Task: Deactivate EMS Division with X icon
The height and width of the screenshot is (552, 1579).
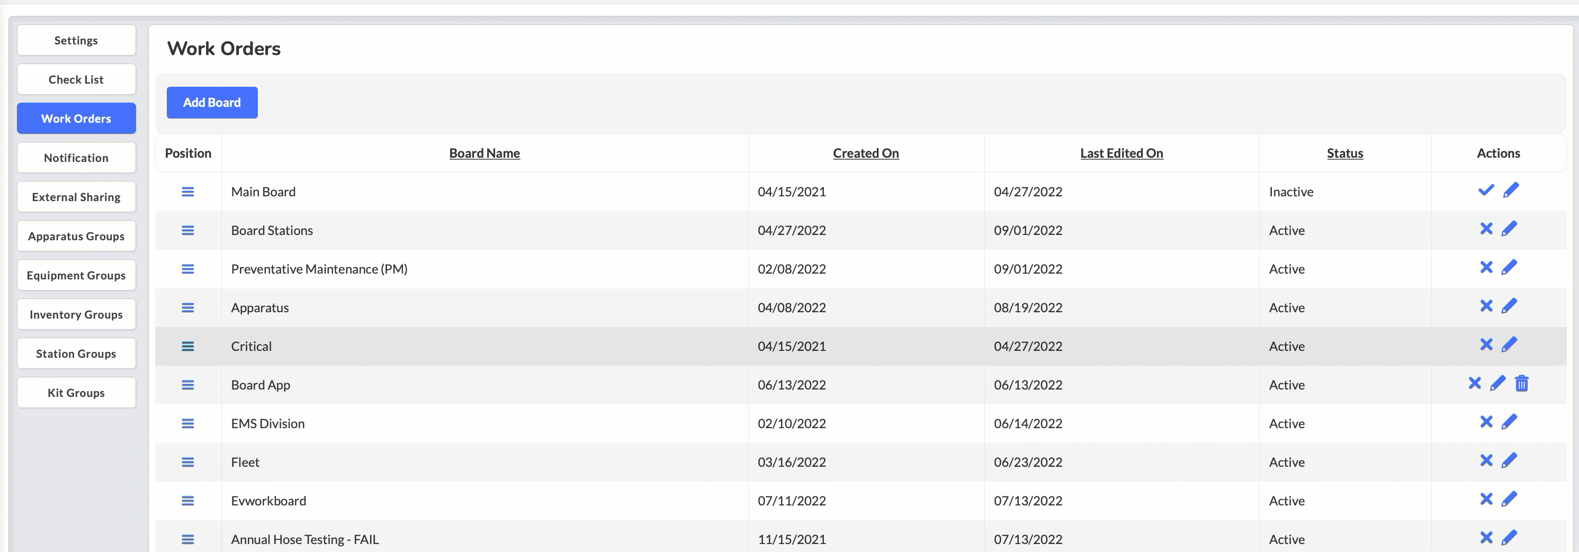Action: pyautogui.click(x=1486, y=421)
